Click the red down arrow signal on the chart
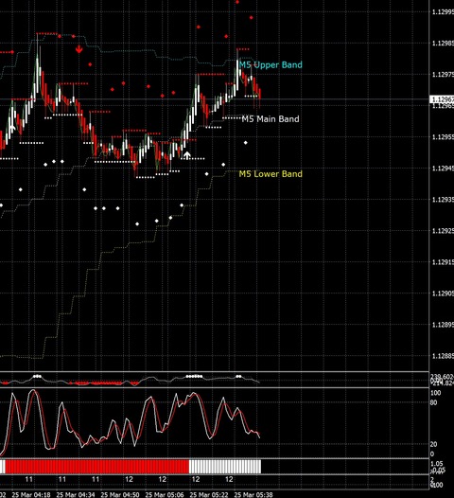The height and width of the screenshot is (498, 454). pos(79,49)
